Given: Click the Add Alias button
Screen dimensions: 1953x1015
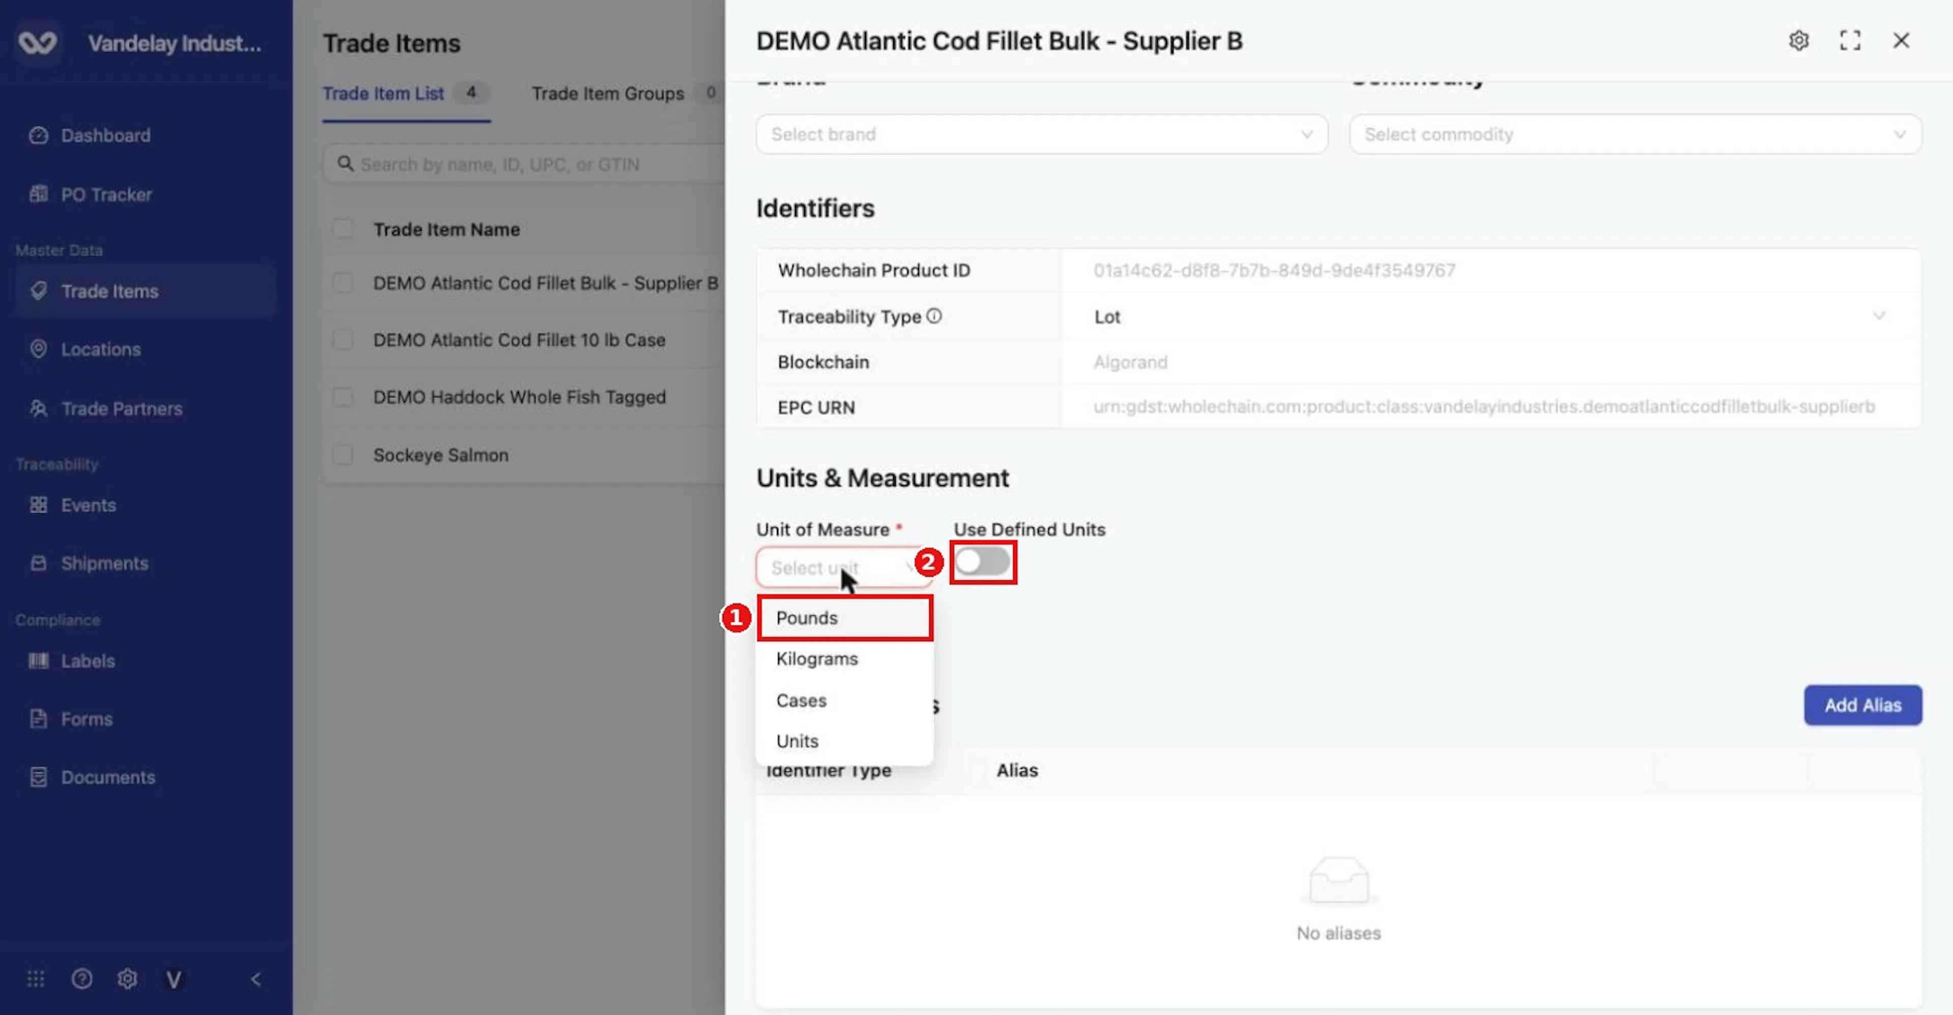Looking at the screenshot, I should tap(1863, 705).
